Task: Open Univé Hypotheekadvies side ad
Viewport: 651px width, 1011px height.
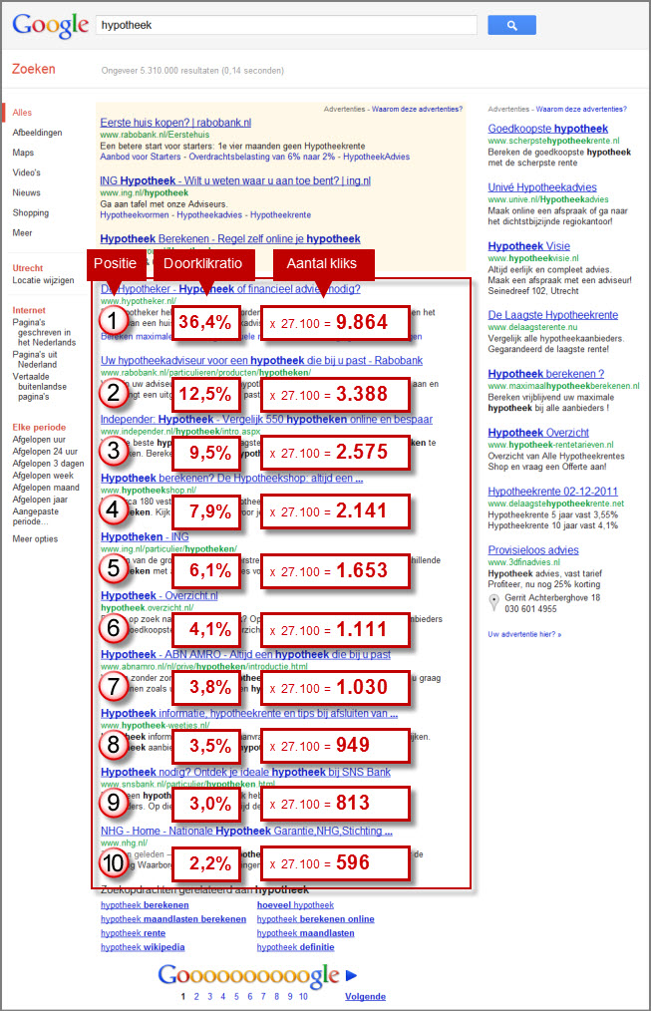Action: pos(542,187)
